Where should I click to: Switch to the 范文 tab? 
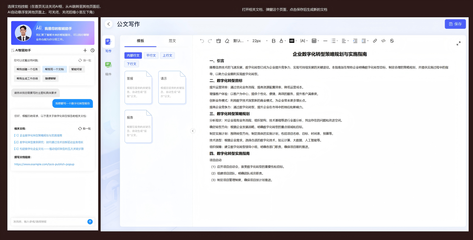[172, 41]
